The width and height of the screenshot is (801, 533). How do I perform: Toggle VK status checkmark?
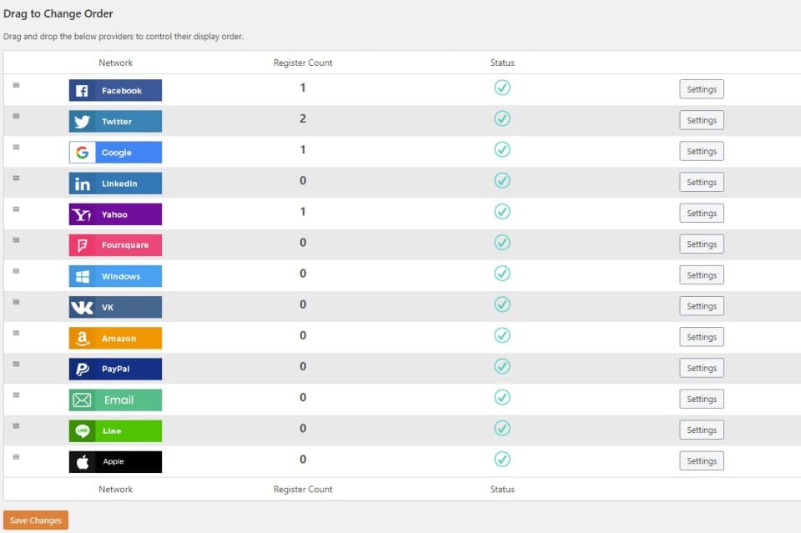(x=502, y=304)
